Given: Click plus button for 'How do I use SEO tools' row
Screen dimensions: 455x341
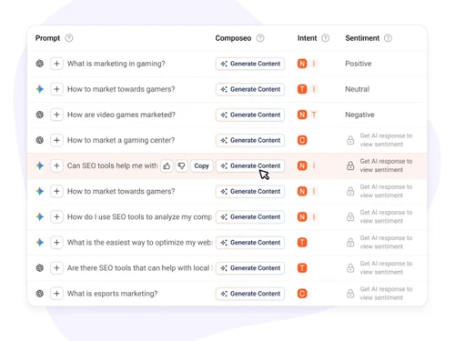Looking at the screenshot, I should coord(56,216).
